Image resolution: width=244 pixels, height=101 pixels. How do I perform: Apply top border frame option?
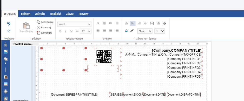(146, 23)
